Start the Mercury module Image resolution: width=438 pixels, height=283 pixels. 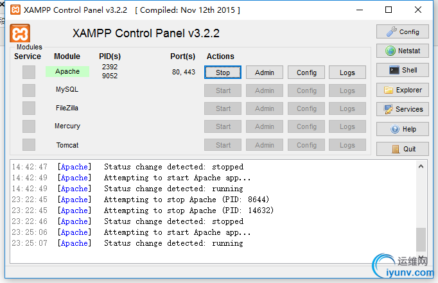(x=223, y=126)
